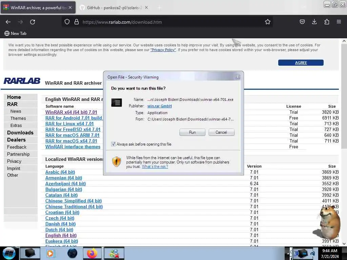Switch to the WinRAR archiver tab
This screenshot has height=260, width=347.
click(38, 7)
